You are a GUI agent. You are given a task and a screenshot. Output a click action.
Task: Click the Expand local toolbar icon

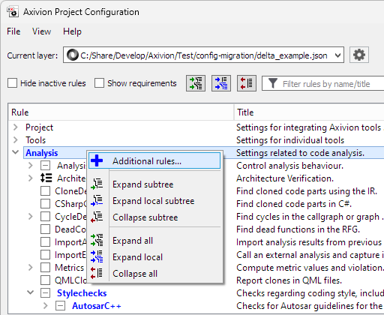(221, 83)
